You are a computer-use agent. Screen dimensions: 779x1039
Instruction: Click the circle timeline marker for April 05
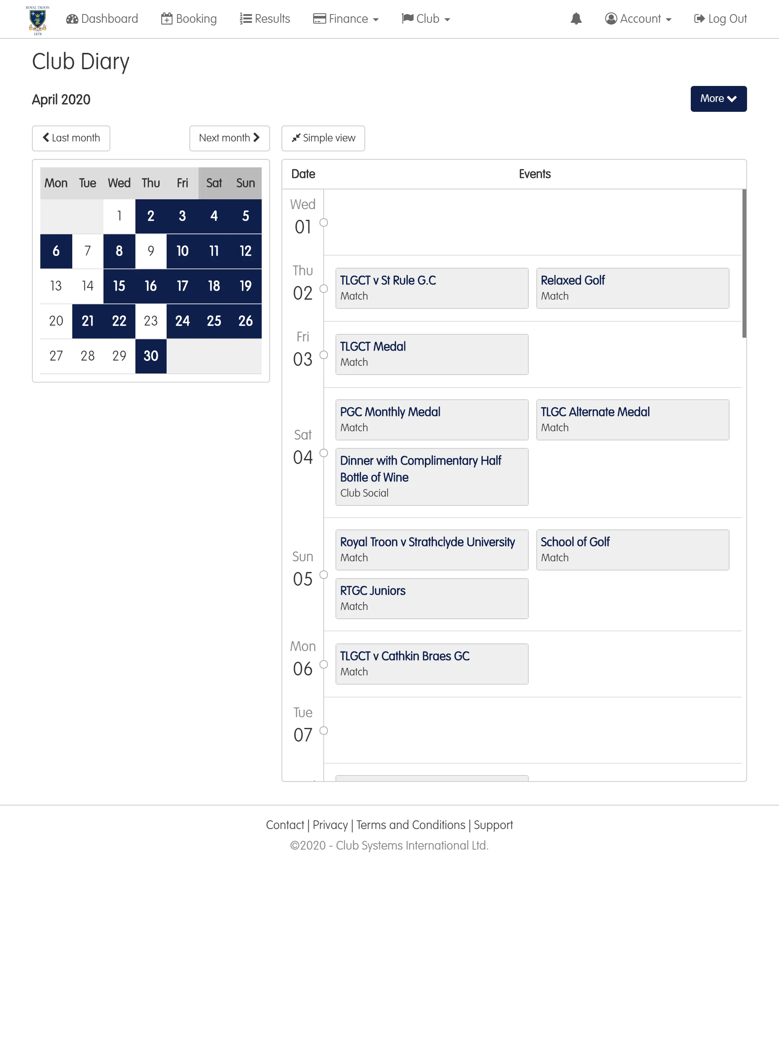pos(324,575)
